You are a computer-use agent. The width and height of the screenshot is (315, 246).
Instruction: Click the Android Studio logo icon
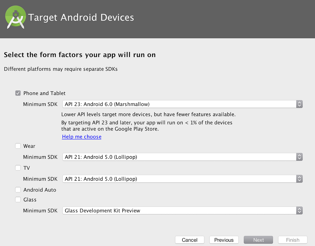15,17
